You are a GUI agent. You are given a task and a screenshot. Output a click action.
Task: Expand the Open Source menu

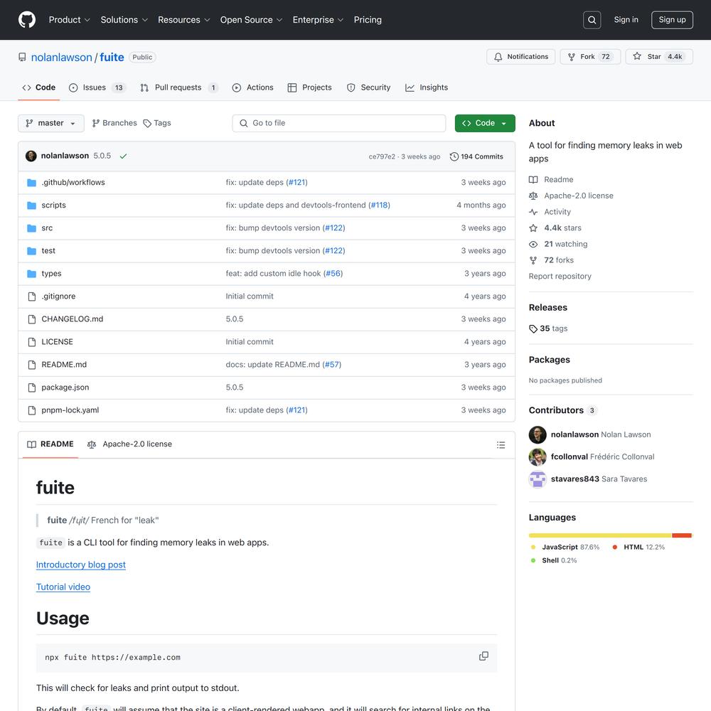251,20
